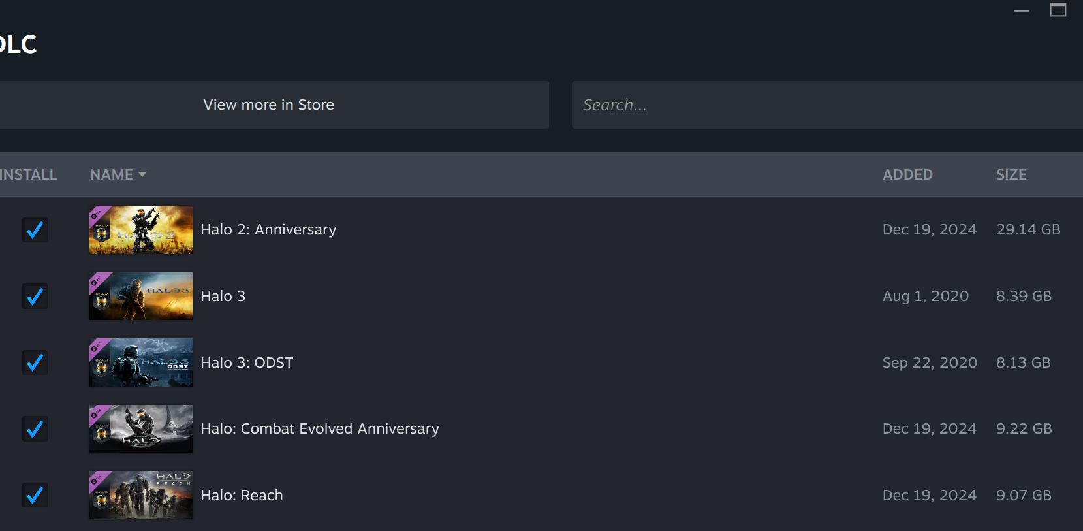1083x531 pixels.
Task: Focus the DLC Search field
Action: pyautogui.click(x=827, y=105)
